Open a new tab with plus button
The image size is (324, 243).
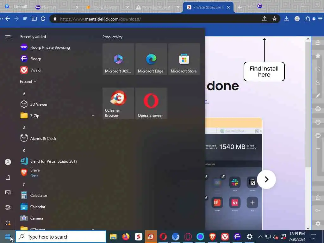pyautogui.click(x=240, y=7)
